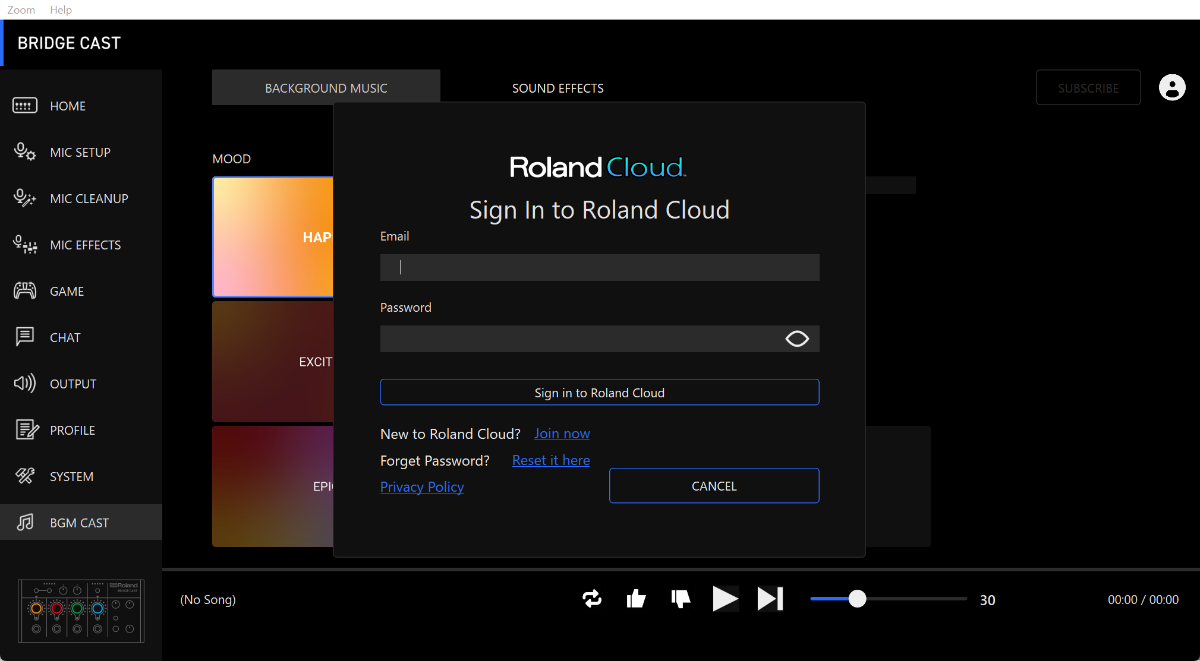Select the EXCITED mood tile

(273, 362)
